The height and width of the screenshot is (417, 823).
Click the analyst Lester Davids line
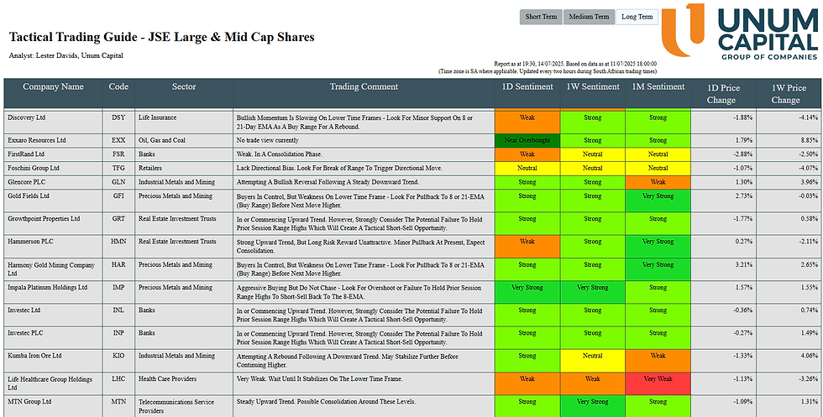[x=66, y=55]
